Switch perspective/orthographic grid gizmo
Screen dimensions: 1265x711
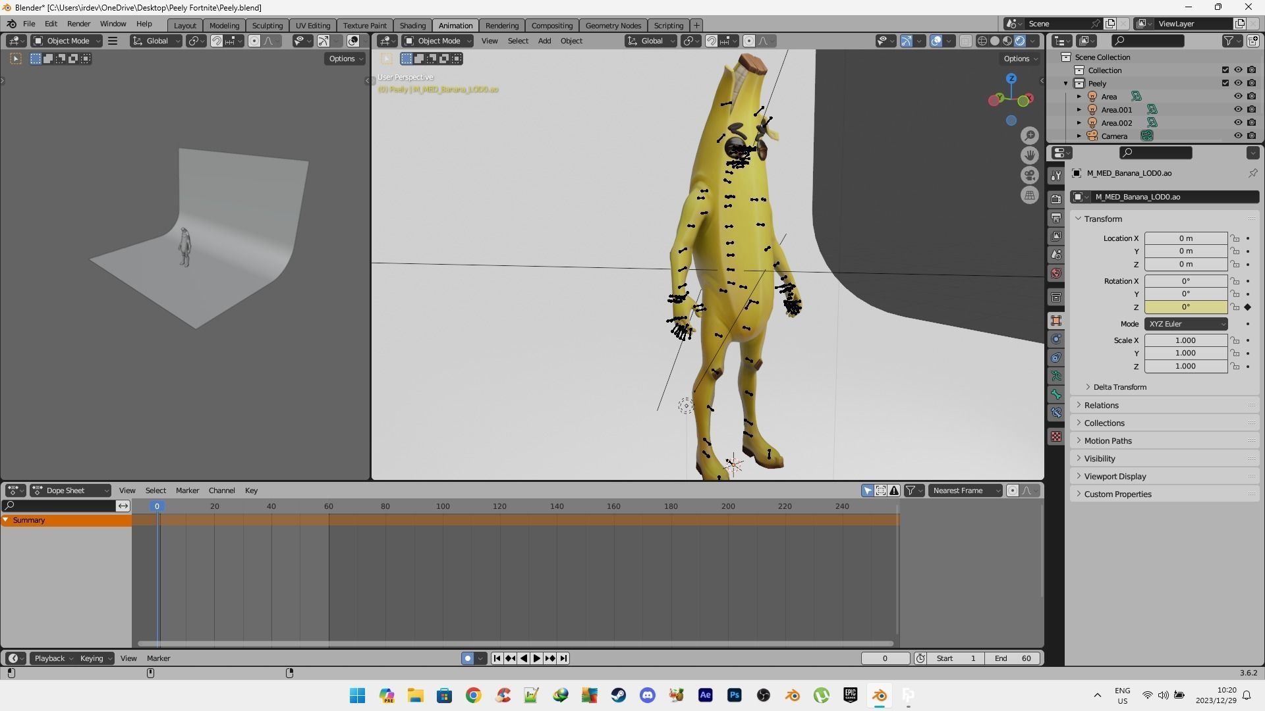(1030, 196)
